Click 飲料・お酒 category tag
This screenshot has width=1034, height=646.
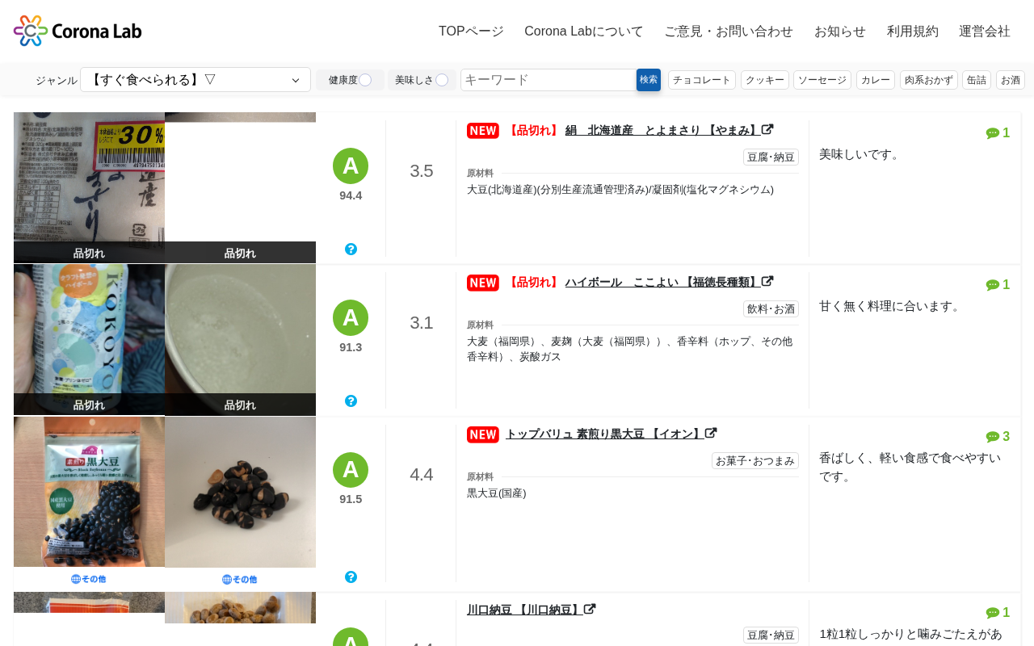click(771, 309)
